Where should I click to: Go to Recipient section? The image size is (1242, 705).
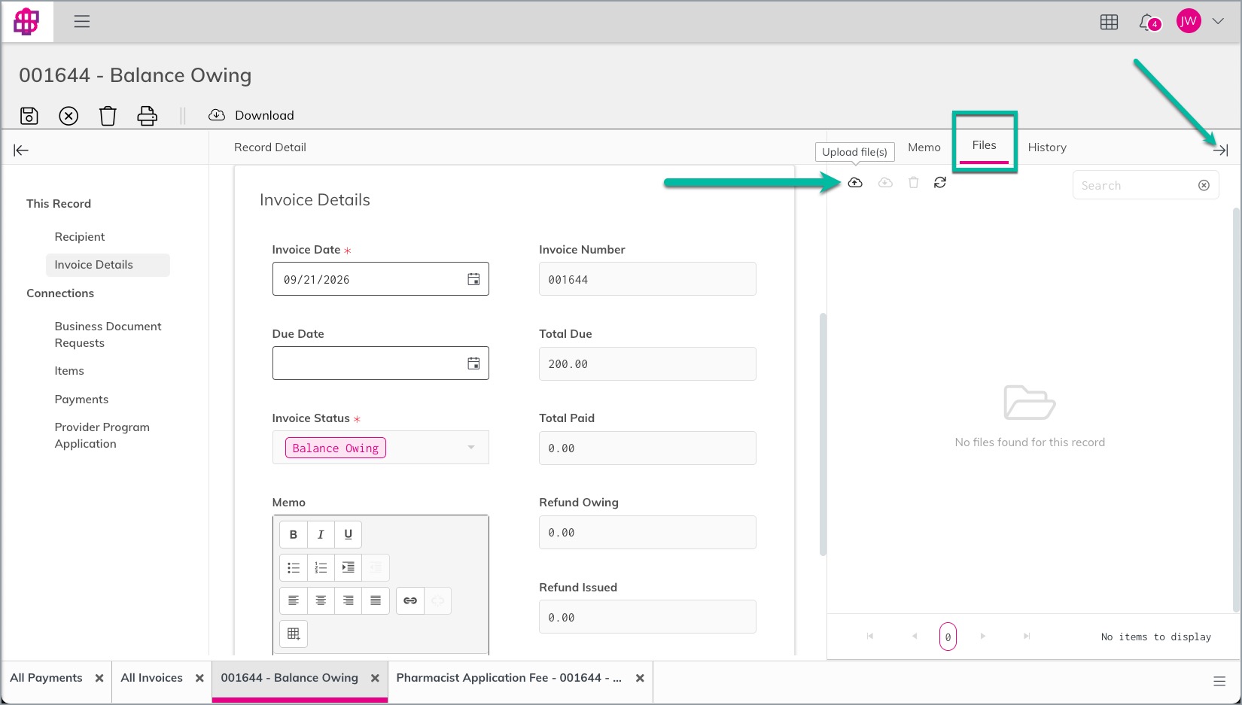pos(80,237)
